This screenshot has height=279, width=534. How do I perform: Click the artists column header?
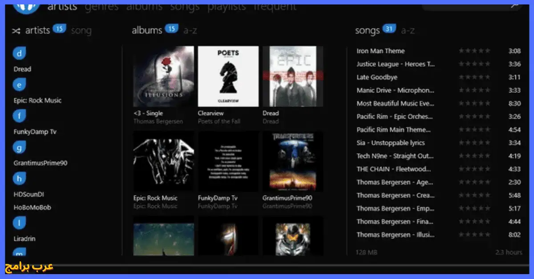point(37,31)
